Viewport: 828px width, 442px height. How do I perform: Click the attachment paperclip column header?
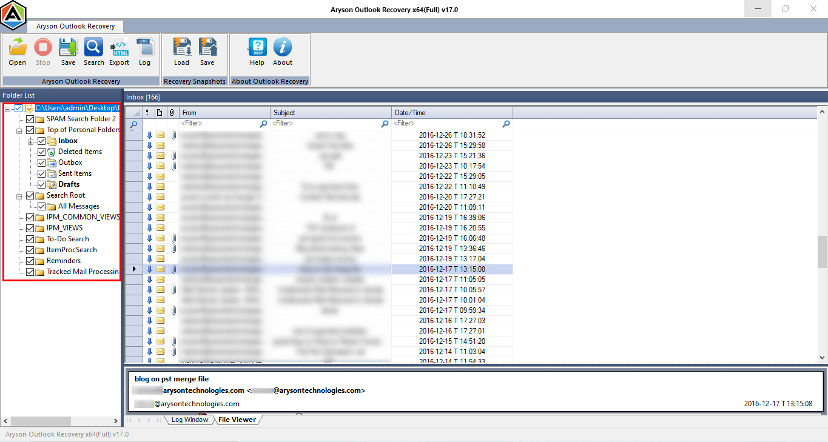pos(172,113)
